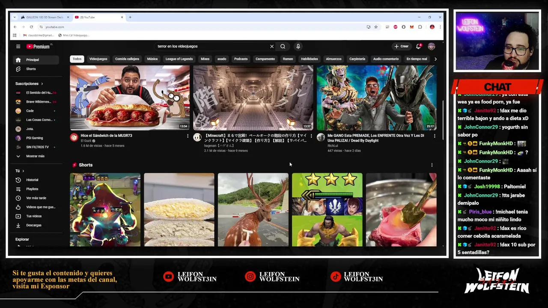Select the Comida callejera filter chip

point(127,59)
